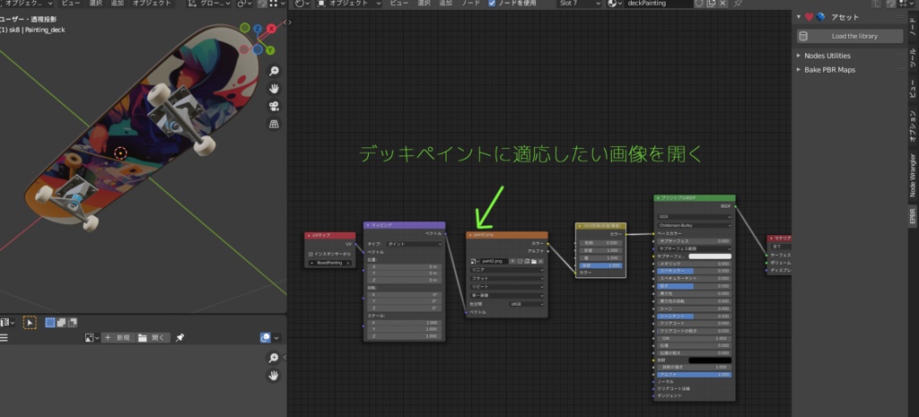The height and width of the screenshot is (417, 919).
Task: Open image folder icon in paint2.png node
Action: 534,261
